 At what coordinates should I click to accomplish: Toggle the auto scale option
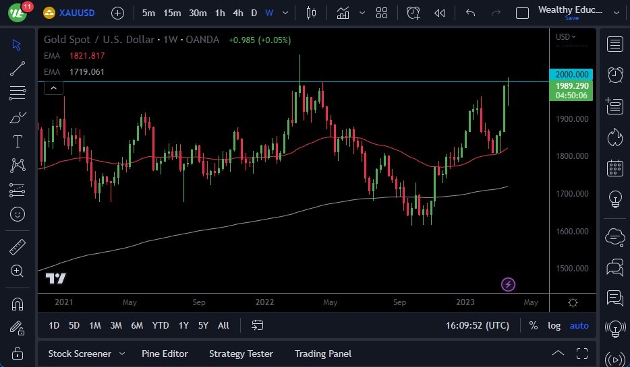coord(579,325)
